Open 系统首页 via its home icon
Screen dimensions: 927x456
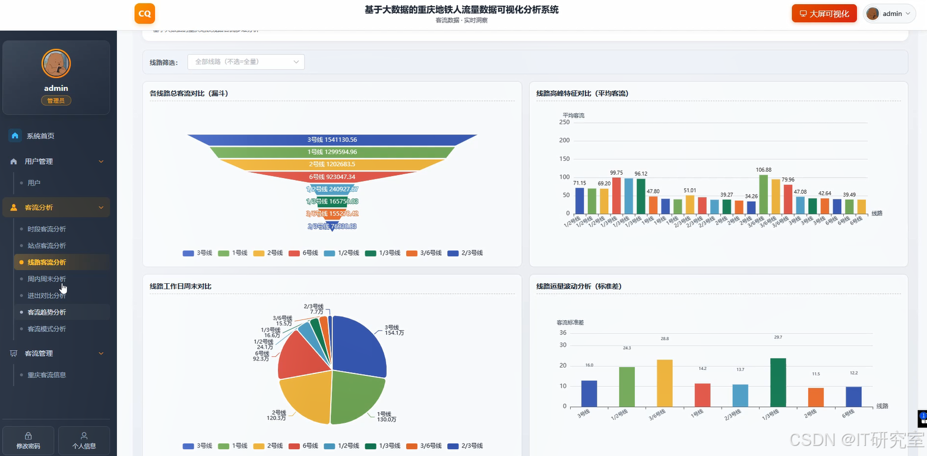coord(15,136)
